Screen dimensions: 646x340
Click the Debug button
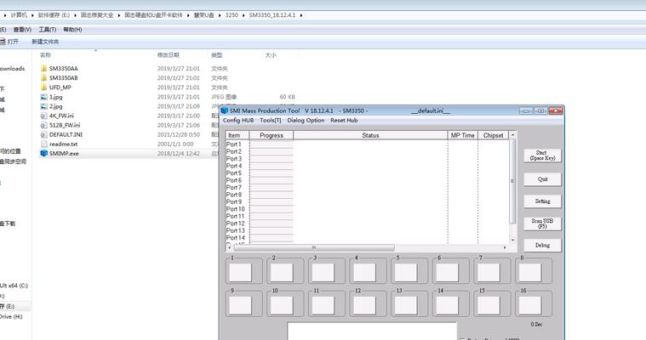(x=543, y=246)
